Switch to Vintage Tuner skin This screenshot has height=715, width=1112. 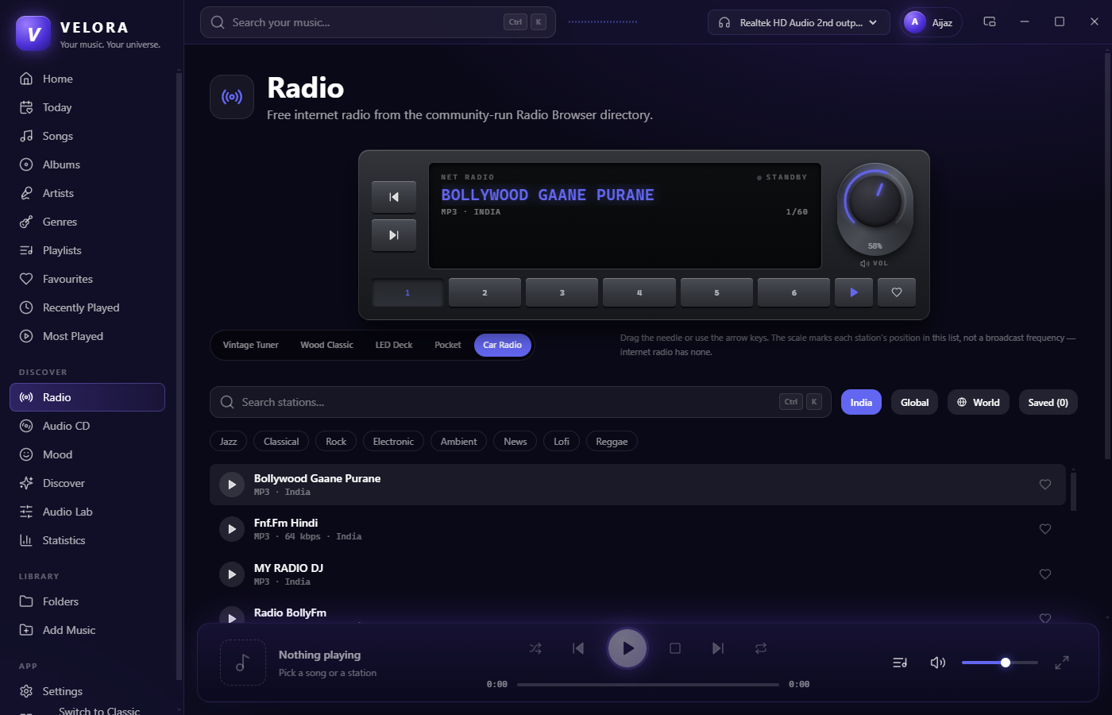pos(251,345)
